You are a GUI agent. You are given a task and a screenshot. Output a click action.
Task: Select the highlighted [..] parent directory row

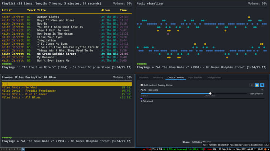tap(67, 84)
